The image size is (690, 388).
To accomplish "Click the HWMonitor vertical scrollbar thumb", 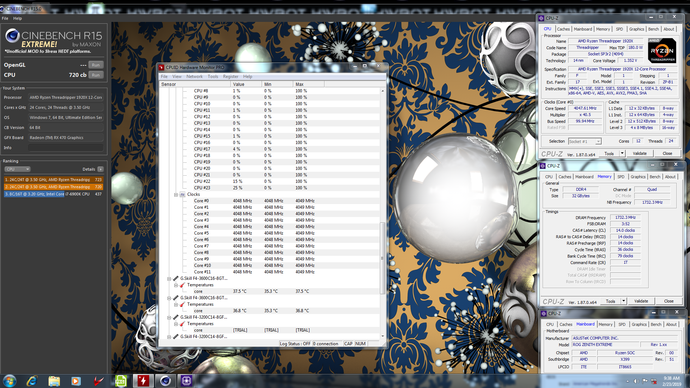I will click(382, 258).
